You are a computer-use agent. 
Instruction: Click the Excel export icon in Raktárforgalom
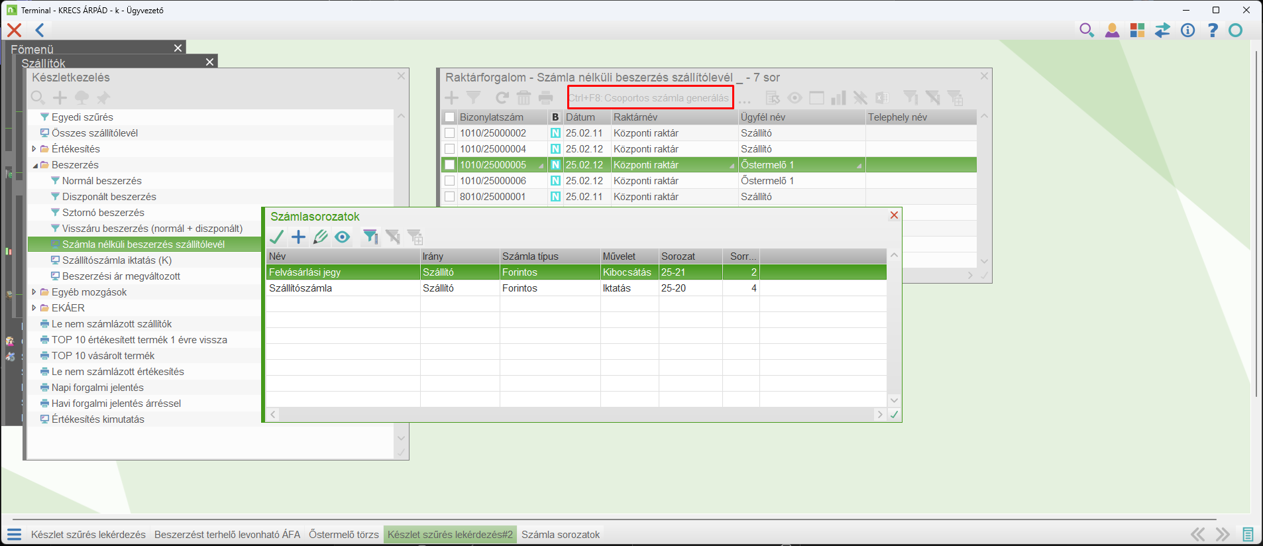point(882,98)
